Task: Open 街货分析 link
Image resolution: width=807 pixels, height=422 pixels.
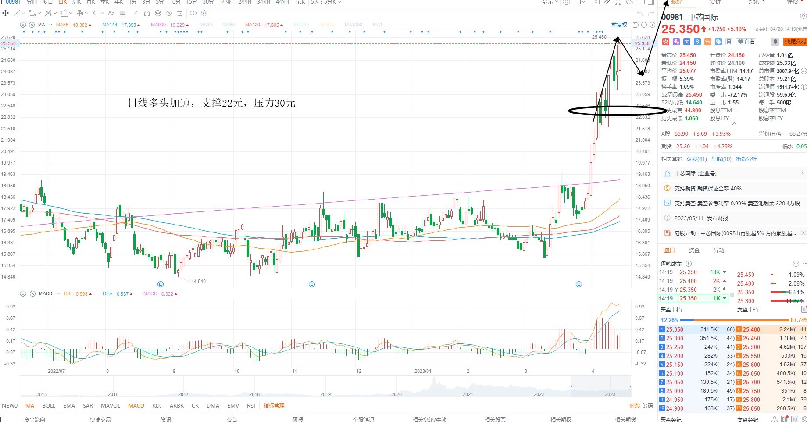Action: click(746, 159)
